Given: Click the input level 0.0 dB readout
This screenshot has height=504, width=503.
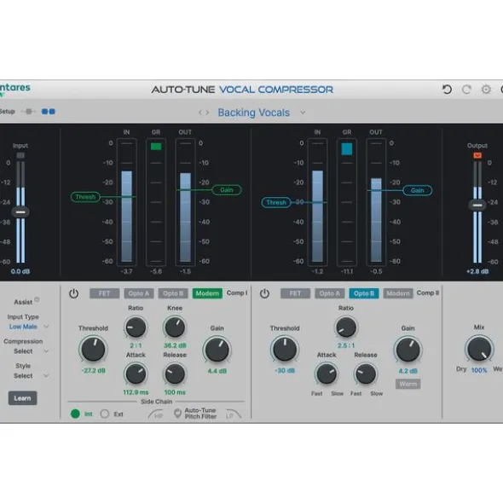Looking at the screenshot, I should [20, 271].
